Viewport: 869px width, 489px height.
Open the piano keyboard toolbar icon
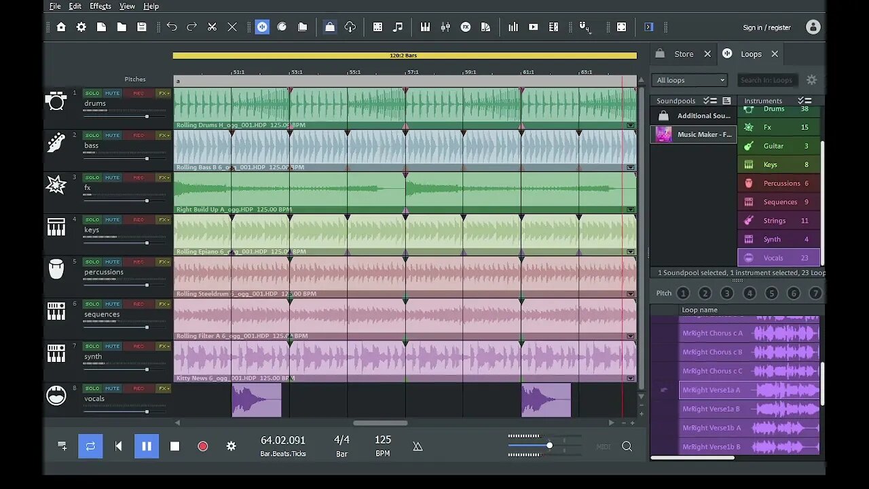coord(425,27)
